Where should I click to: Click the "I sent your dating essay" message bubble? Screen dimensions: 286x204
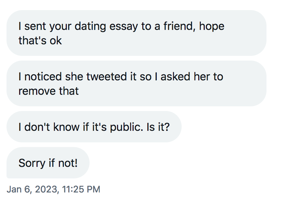point(136,33)
